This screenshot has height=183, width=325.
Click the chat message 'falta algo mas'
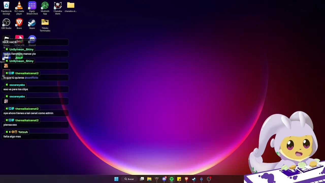coord(12,136)
